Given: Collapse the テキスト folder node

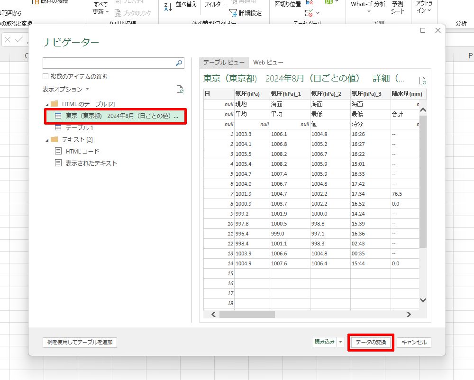Looking at the screenshot, I should click(x=47, y=140).
